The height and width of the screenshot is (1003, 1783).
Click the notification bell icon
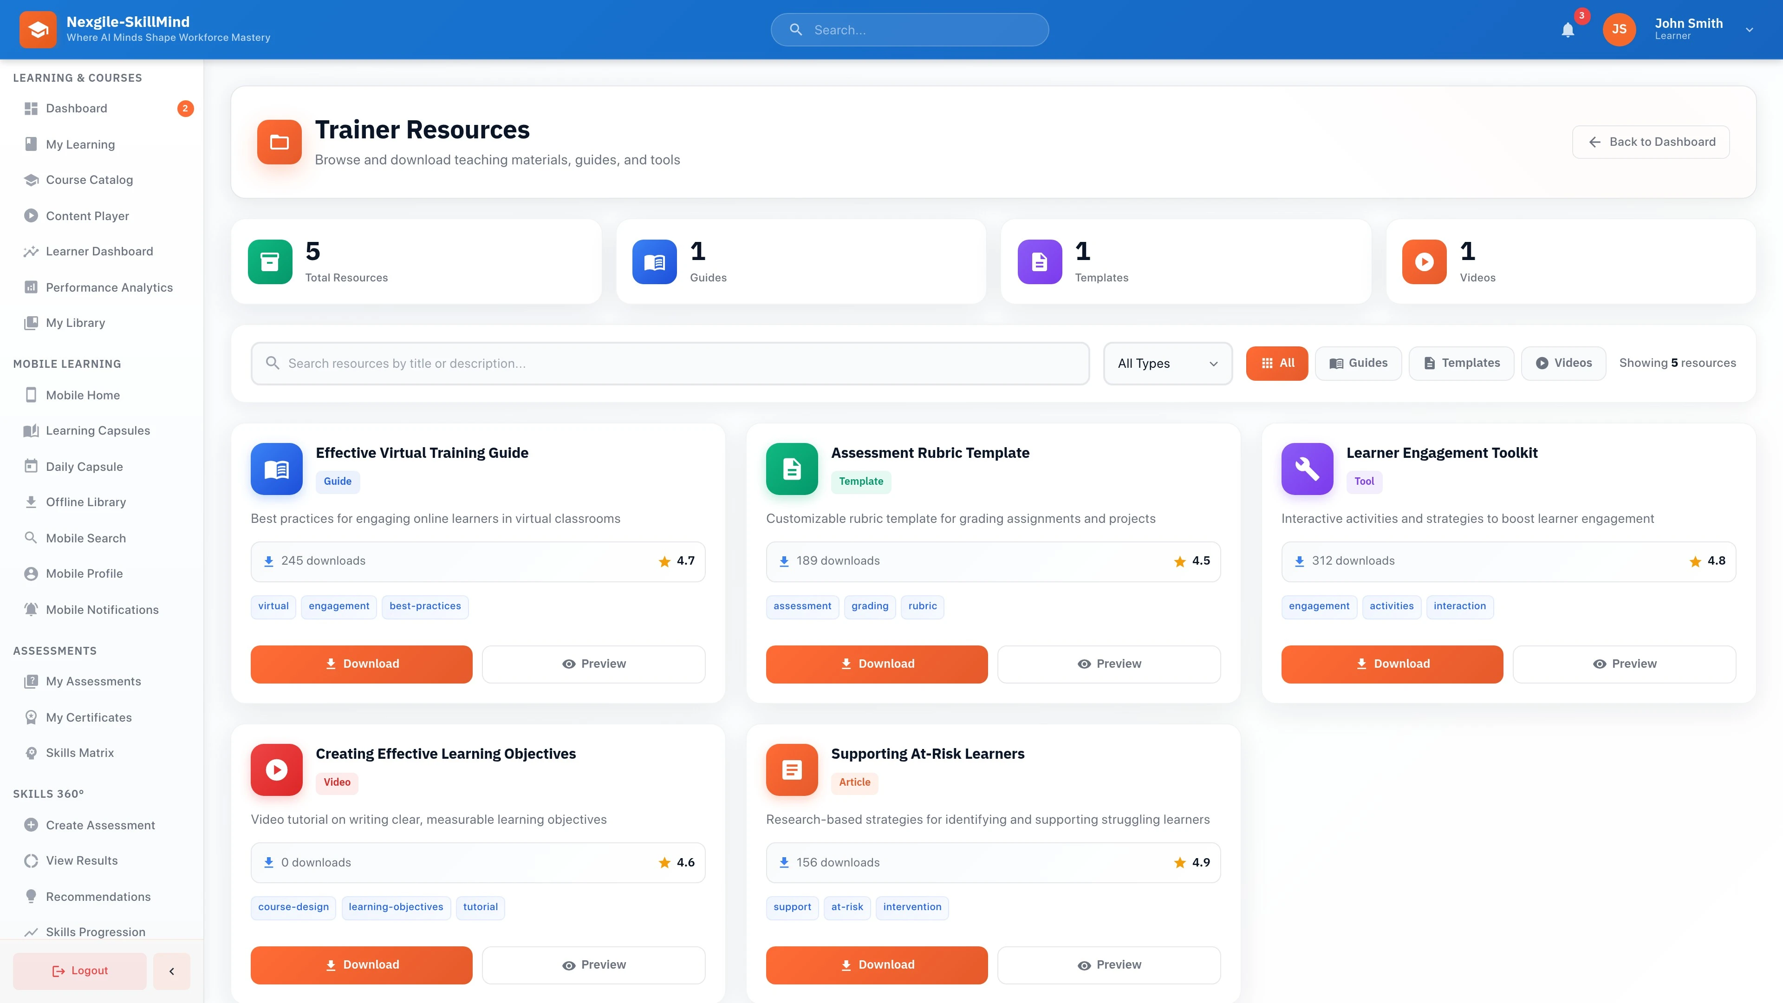coord(1568,30)
